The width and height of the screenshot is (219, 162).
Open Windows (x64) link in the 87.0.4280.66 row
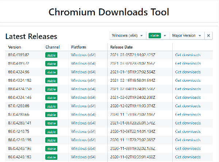click(83, 115)
